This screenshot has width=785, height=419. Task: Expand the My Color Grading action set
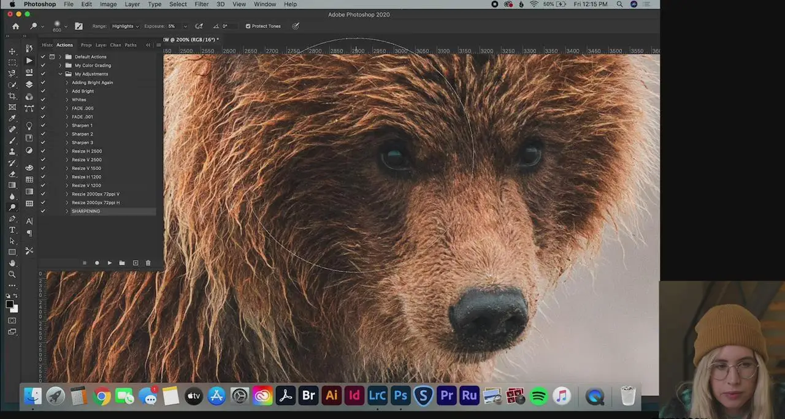coord(60,66)
